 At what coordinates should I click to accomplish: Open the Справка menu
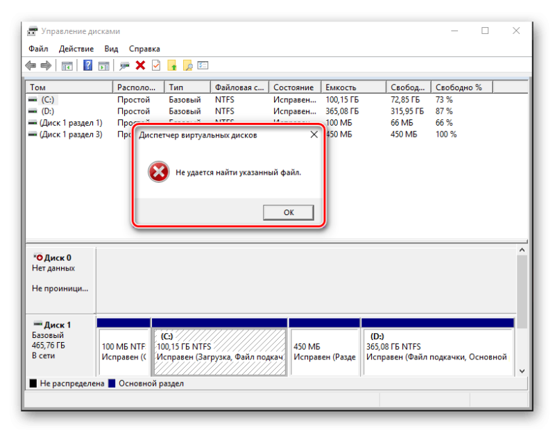pyautogui.click(x=144, y=49)
